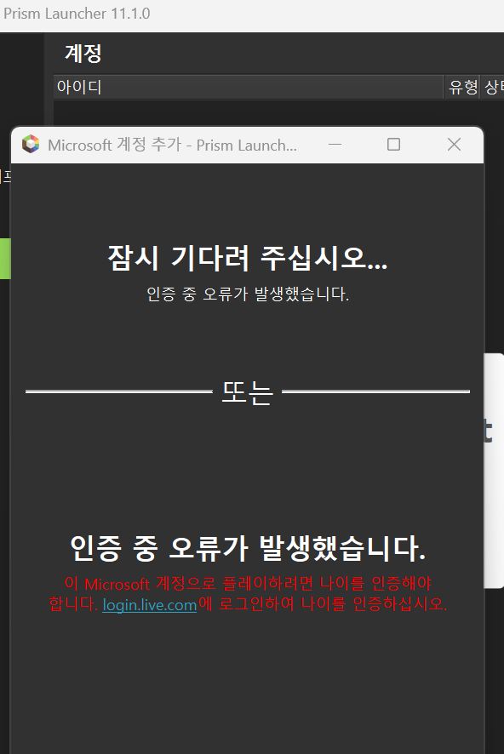Image resolution: width=504 pixels, height=754 pixels.
Task: Click the red age verification error message
Action: 248,594
